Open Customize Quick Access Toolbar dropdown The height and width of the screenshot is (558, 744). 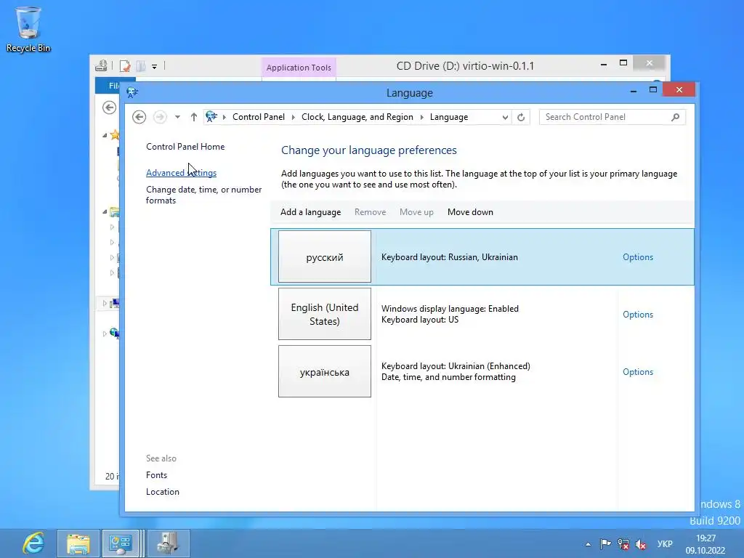point(154,66)
